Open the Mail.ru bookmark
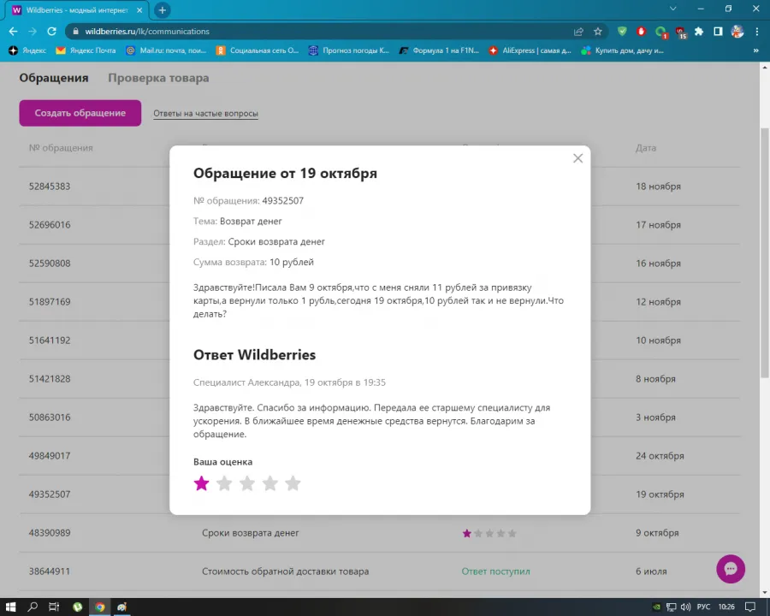770x616 pixels. [166, 50]
